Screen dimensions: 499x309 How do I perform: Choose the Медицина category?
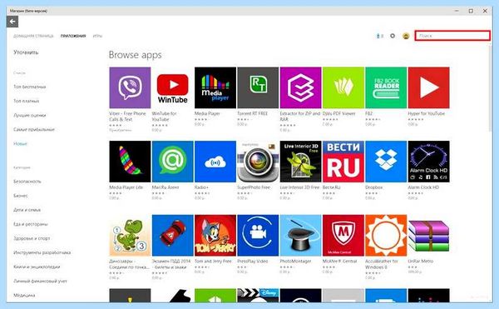[24, 296]
